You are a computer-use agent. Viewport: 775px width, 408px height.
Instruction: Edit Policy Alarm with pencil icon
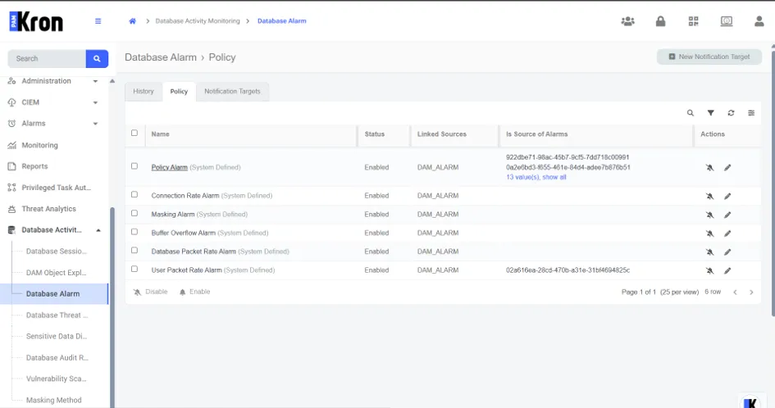(727, 168)
